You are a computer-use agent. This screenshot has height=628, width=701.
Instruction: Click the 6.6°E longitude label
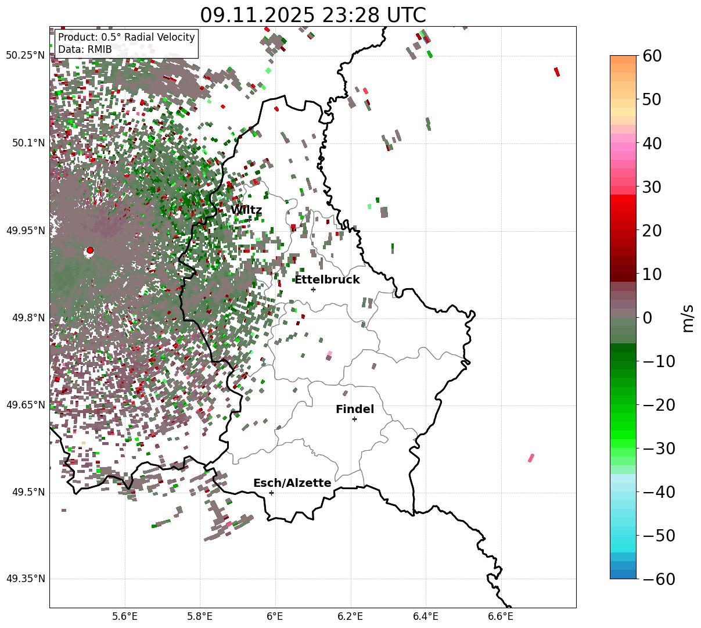[501, 616]
